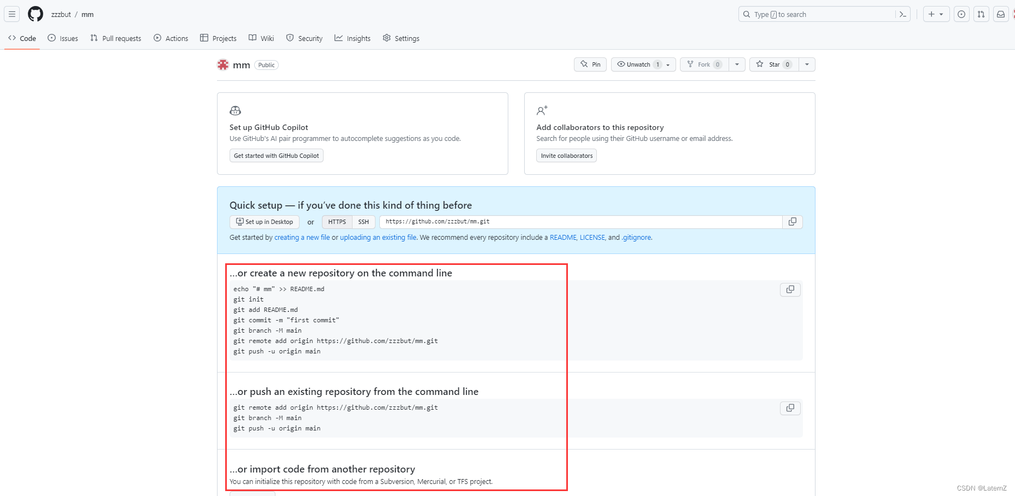Click 'Add collaborators to this repository' heading
This screenshot has height=496, width=1015.
coord(600,127)
